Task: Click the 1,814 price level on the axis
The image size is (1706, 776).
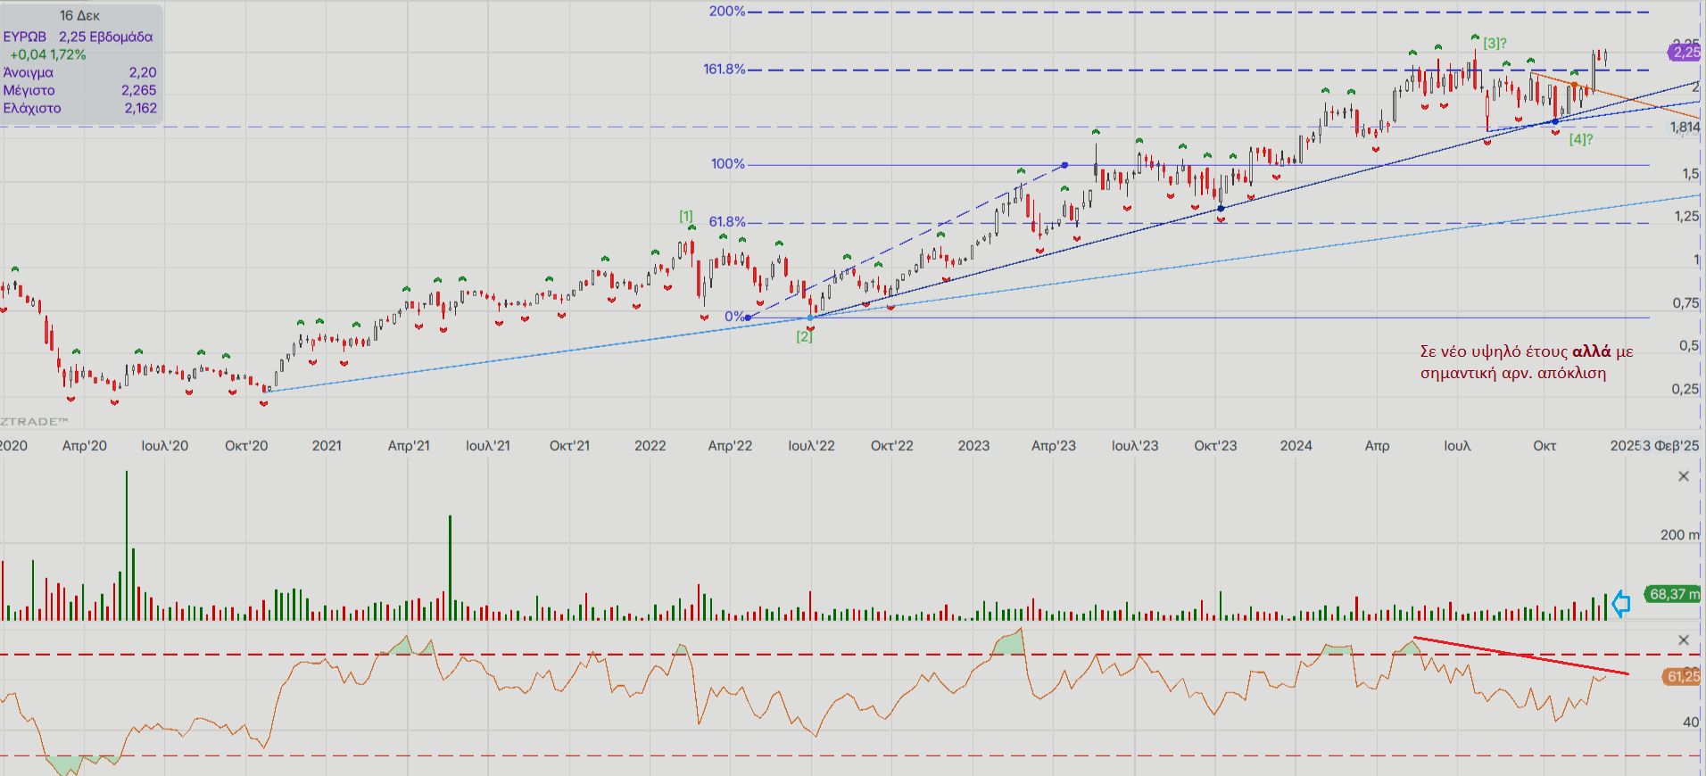Action: coord(1685,128)
